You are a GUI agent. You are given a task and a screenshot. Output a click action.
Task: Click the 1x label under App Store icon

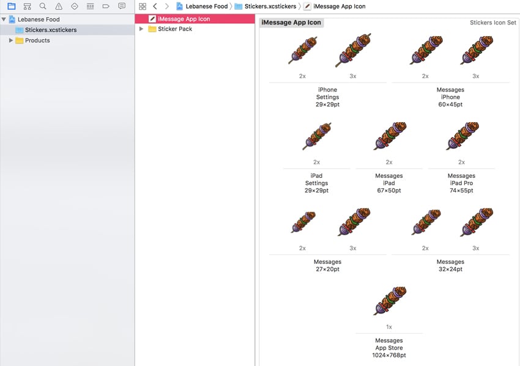click(x=389, y=327)
